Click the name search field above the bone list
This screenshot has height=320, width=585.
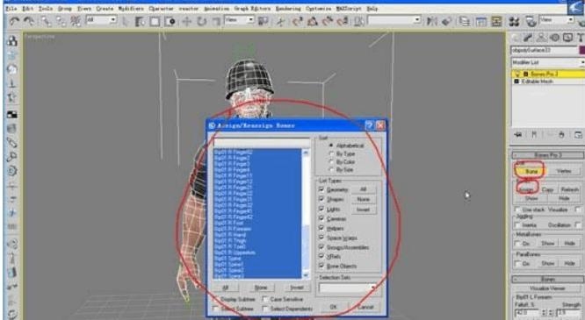[x=262, y=143]
